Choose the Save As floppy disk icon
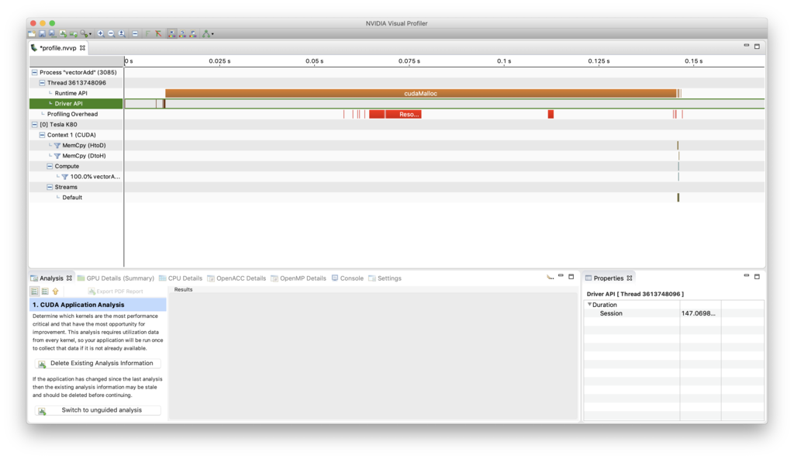This screenshot has width=794, height=459. (52, 34)
